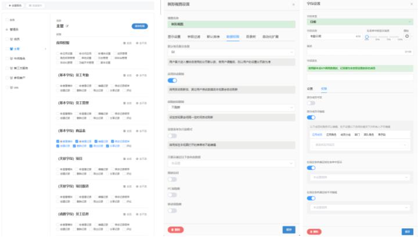Click the field name input showing 考勤日期
Screen dimensions: 418x237
(334, 36)
